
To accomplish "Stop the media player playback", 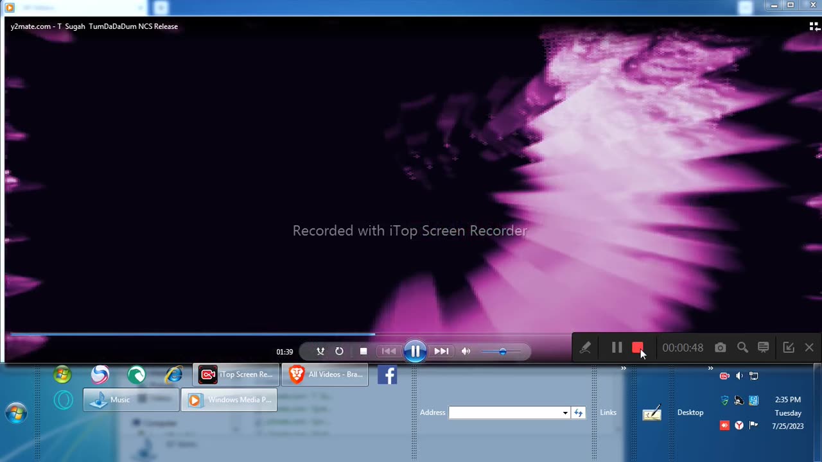I will point(363,352).
